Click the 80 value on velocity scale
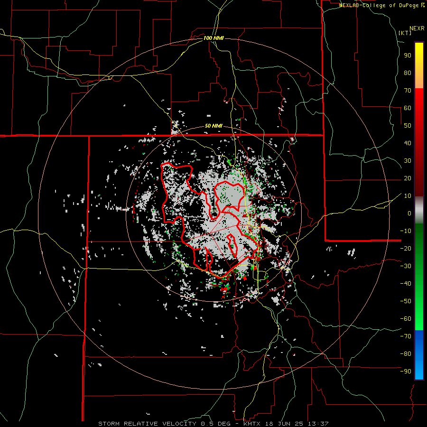The height and width of the screenshot is (427, 427). (408, 73)
